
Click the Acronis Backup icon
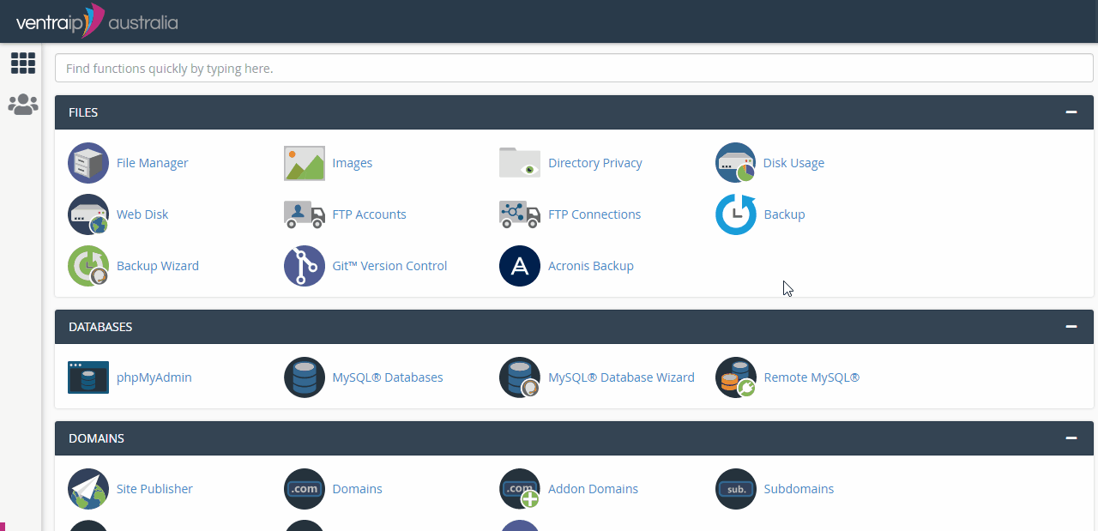point(520,266)
